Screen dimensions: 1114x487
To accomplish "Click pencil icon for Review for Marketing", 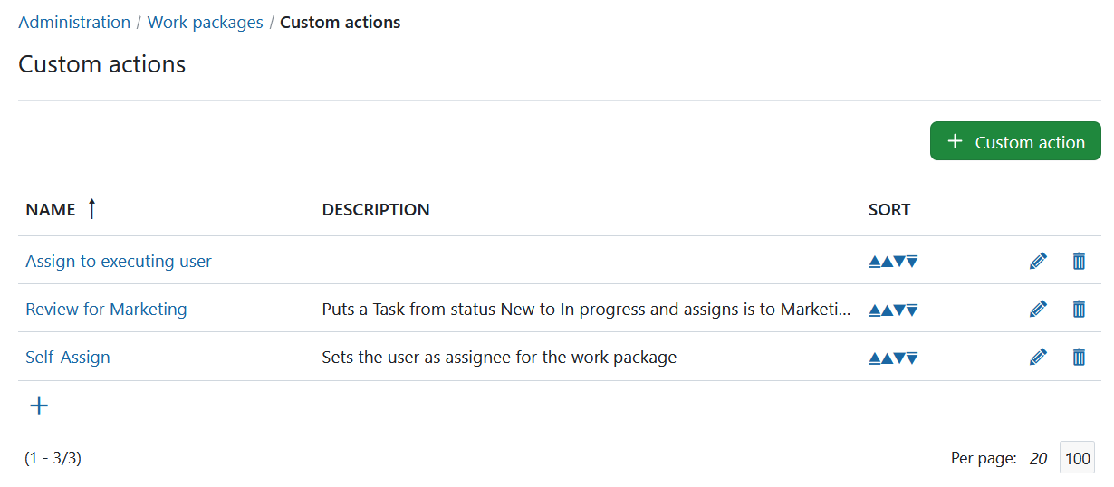I will (1038, 309).
